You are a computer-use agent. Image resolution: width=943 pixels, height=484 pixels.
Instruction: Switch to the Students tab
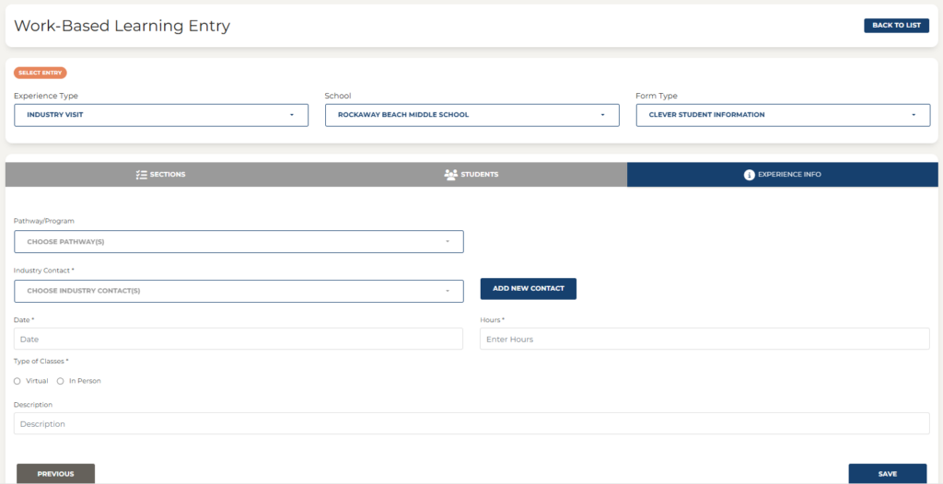tap(471, 174)
